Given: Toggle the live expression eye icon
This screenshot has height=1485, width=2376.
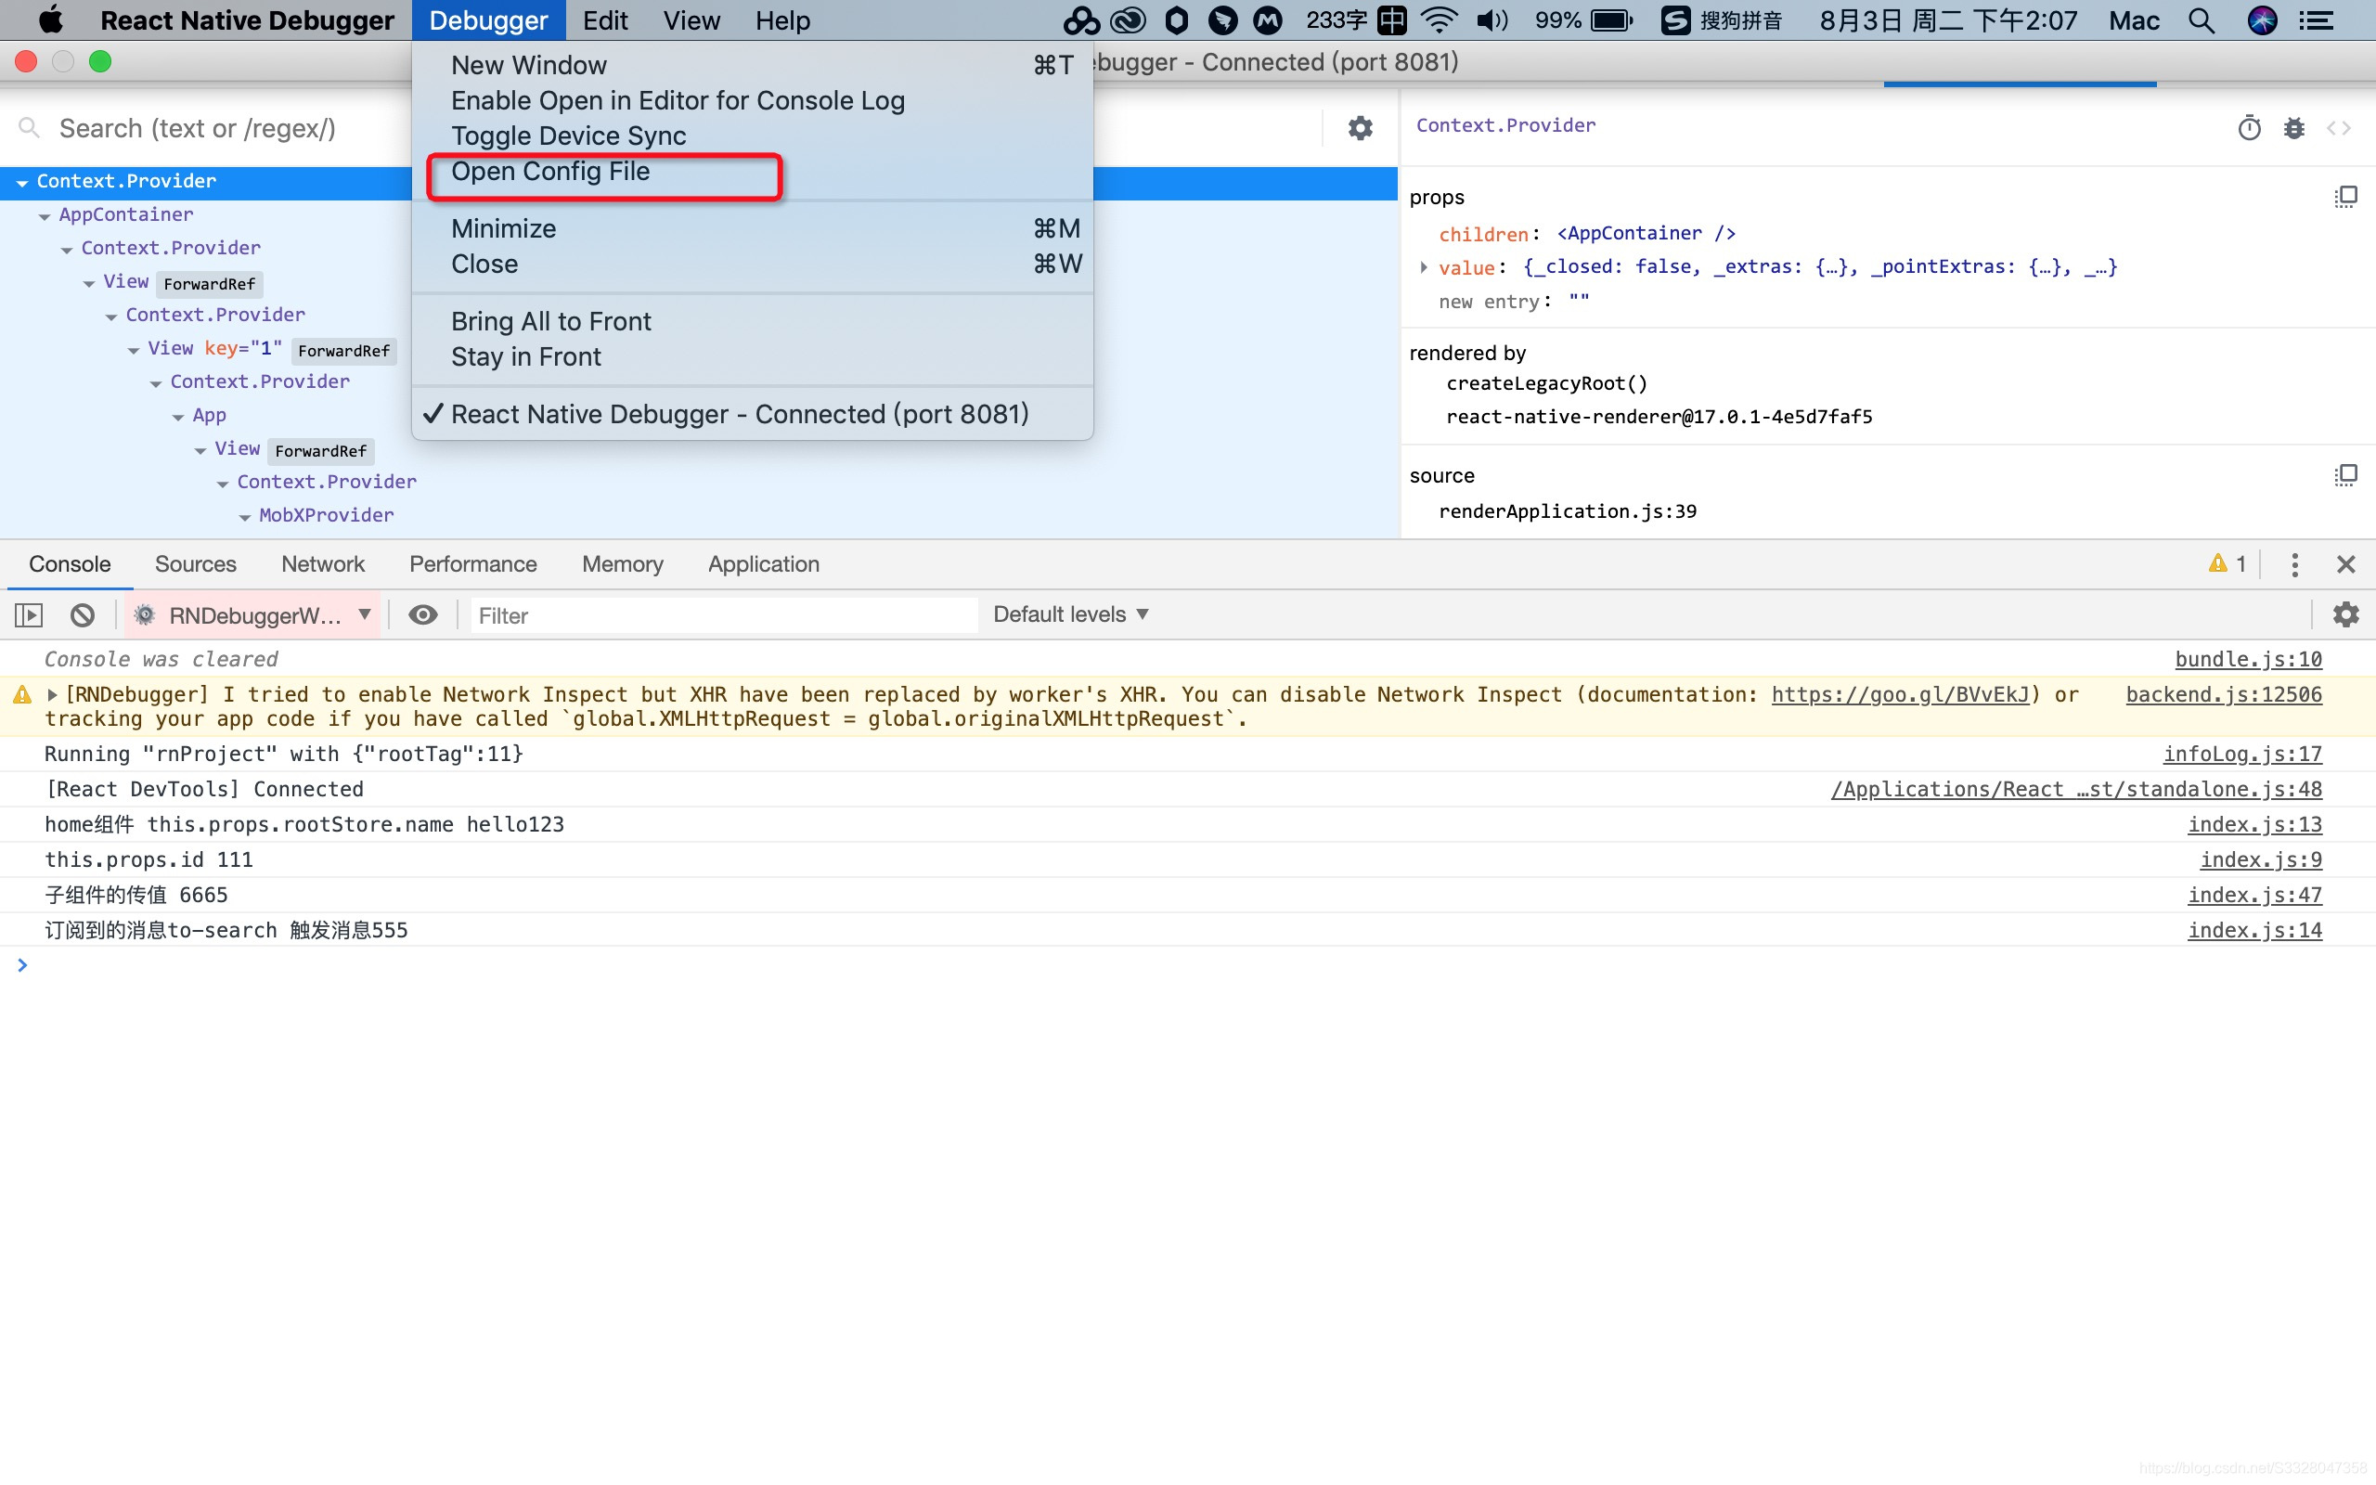Looking at the screenshot, I should coord(423,614).
